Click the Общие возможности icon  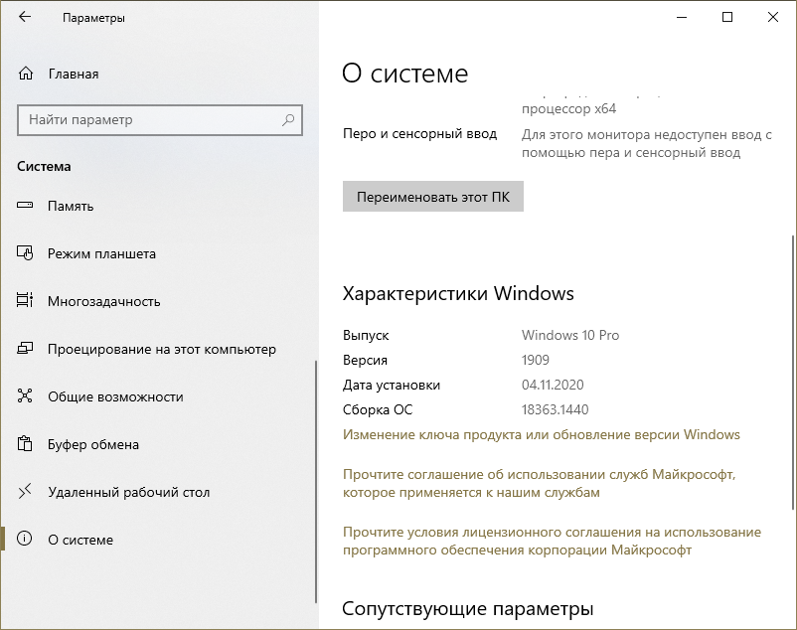27,396
